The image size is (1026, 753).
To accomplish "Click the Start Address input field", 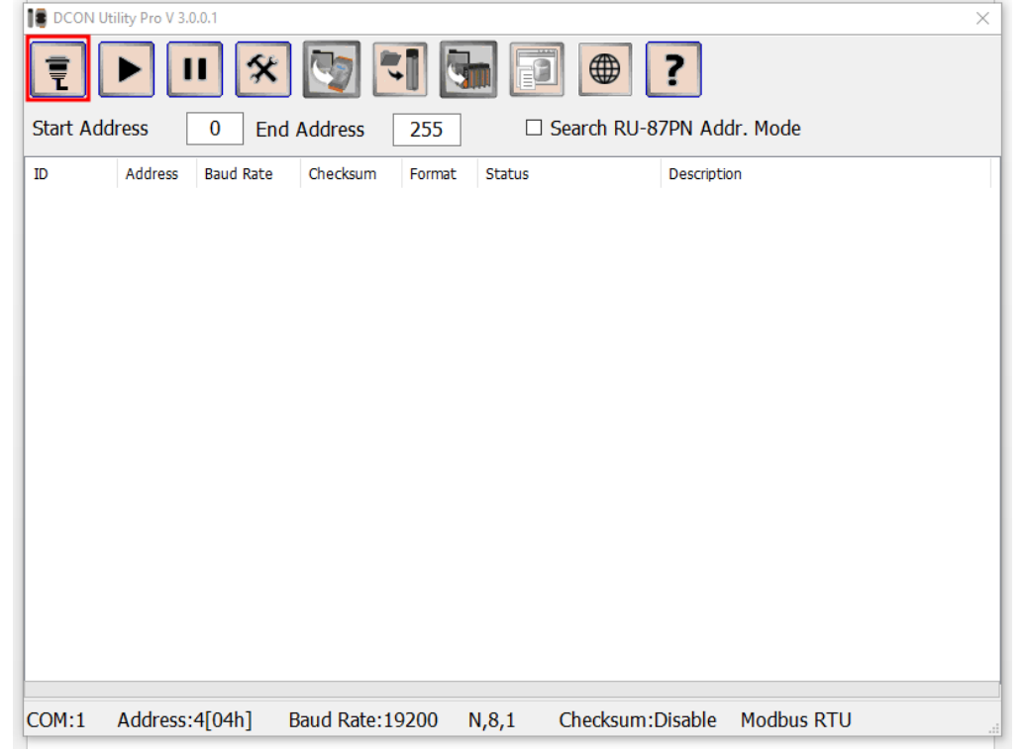I will (x=215, y=128).
